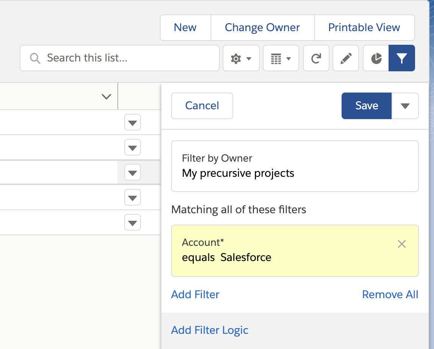
Task: Remove the Account filter with the X icon
Action: pos(402,244)
